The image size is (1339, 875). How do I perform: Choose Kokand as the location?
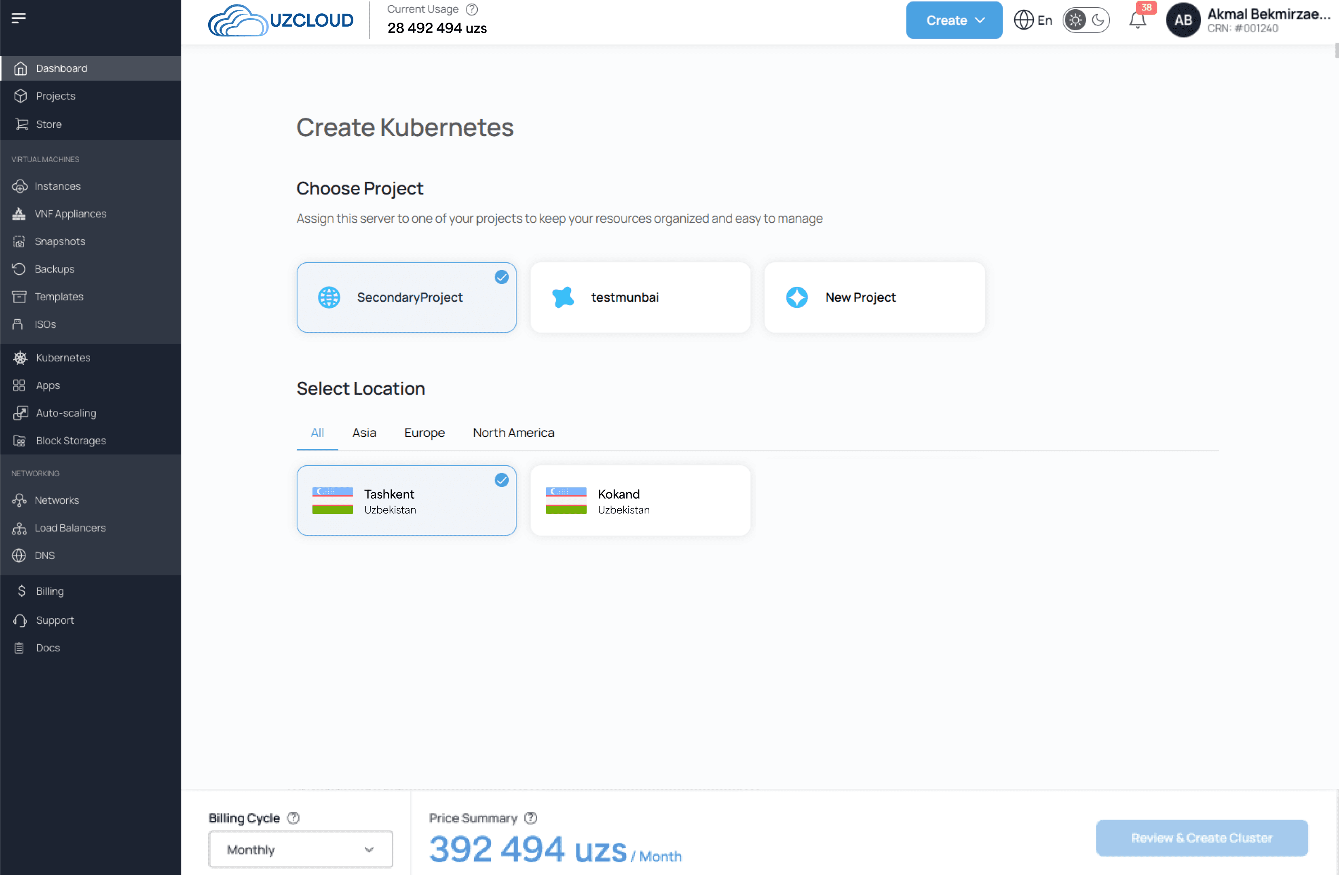tap(640, 500)
